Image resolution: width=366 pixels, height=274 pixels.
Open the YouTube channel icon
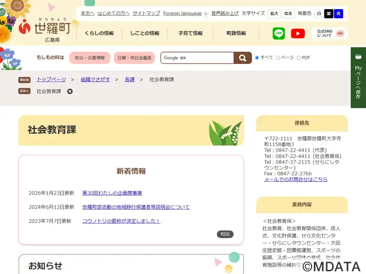pos(298,33)
